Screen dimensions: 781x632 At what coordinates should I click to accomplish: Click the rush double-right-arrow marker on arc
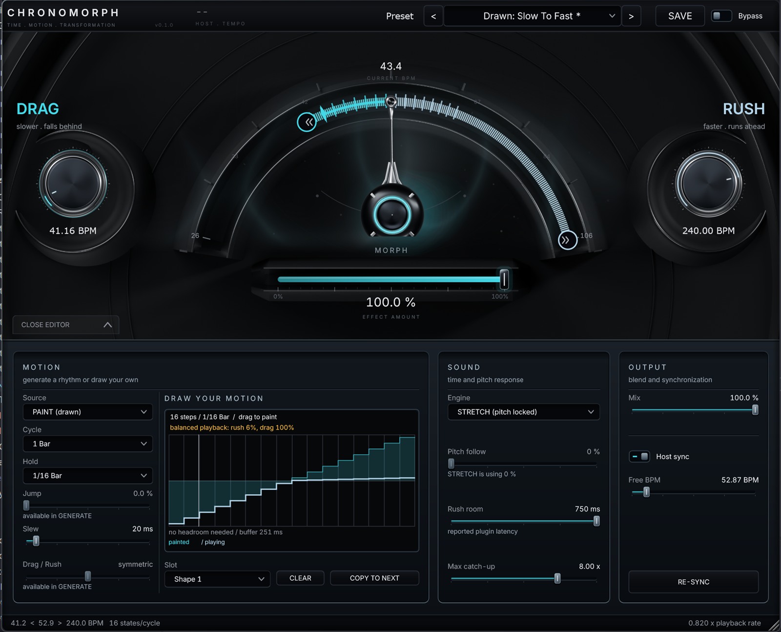pyautogui.click(x=567, y=240)
